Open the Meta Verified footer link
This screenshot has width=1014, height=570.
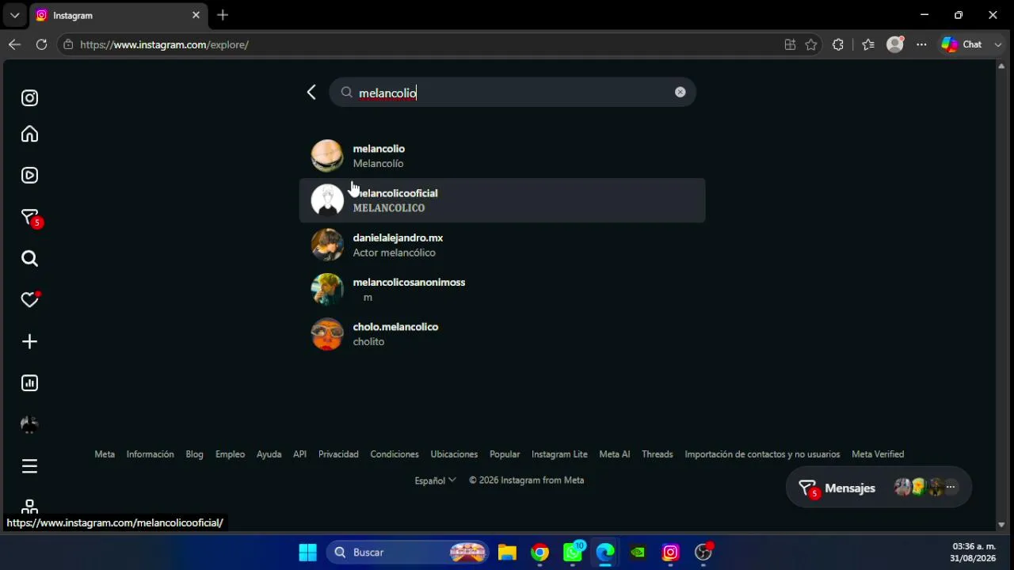[x=878, y=454]
